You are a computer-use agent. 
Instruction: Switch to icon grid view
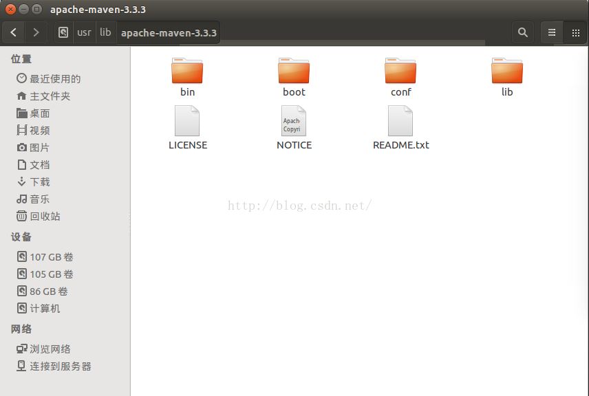pyautogui.click(x=575, y=32)
